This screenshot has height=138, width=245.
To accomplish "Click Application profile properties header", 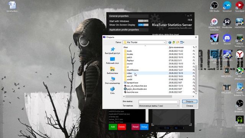I will [129, 30].
